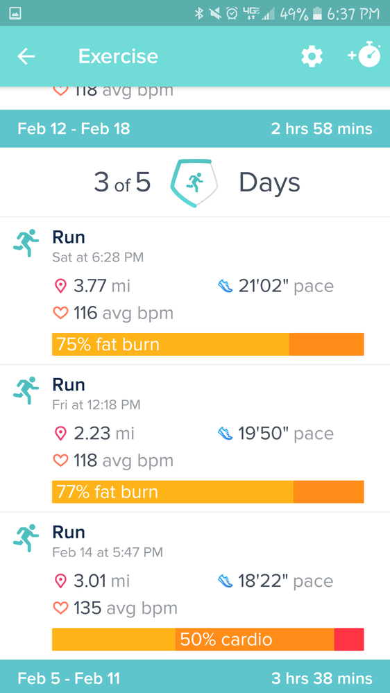
Task: Open exercise settings gear icon
Action: click(x=312, y=57)
